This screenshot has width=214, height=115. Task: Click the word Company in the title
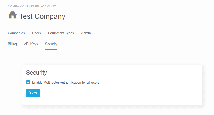coord(50,16)
